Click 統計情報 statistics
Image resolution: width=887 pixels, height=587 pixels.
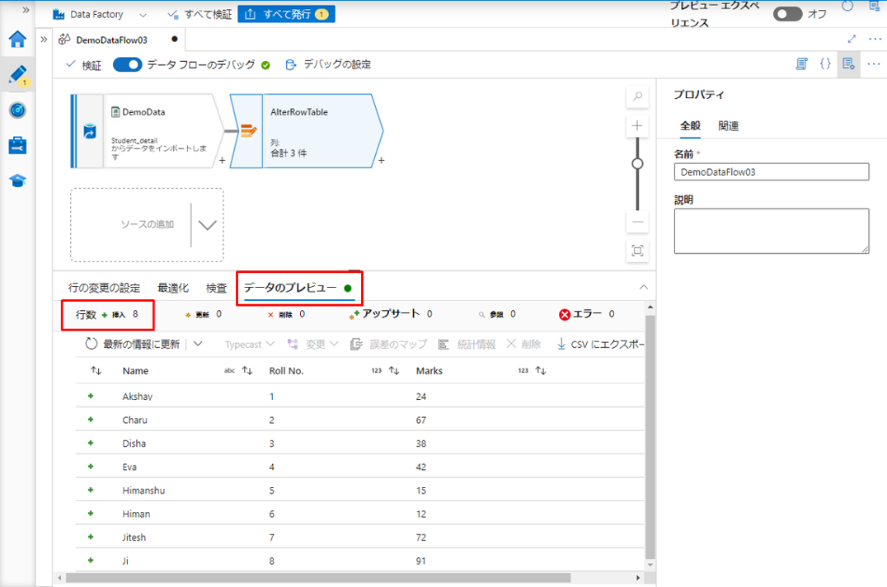(x=467, y=345)
